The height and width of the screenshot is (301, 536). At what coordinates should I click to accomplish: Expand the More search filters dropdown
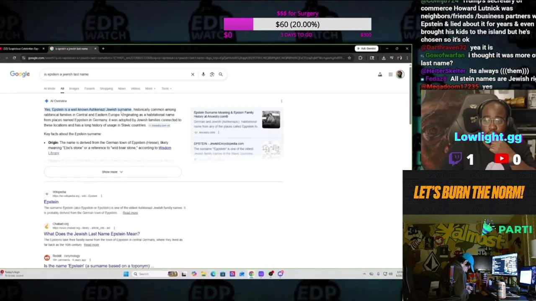150,89
